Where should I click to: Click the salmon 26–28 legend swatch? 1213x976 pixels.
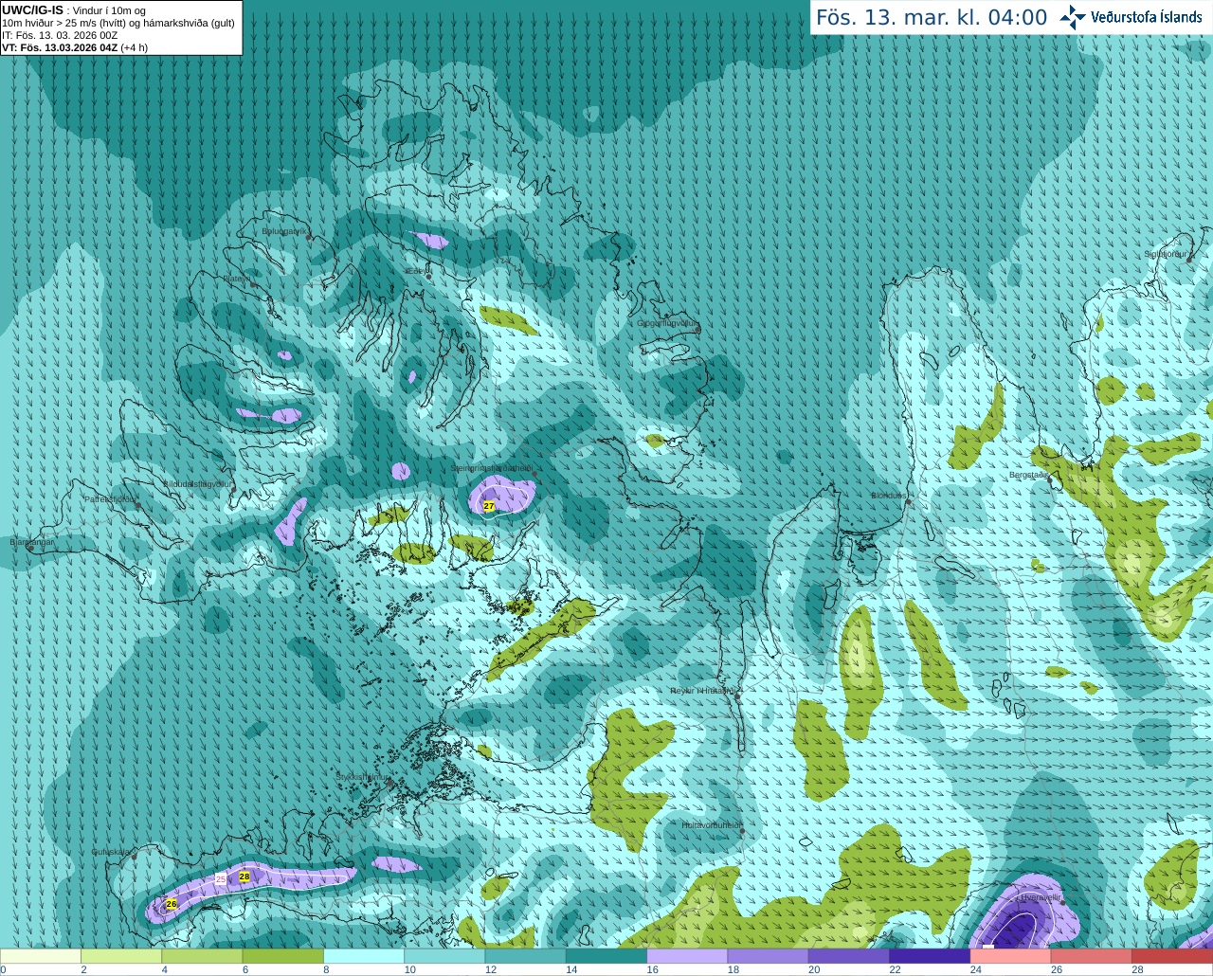[1092, 956]
